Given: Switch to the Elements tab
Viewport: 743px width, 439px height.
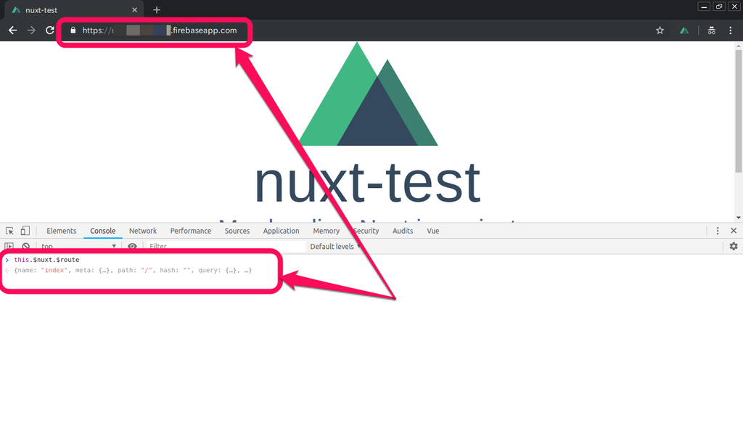Looking at the screenshot, I should click(x=61, y=231).
